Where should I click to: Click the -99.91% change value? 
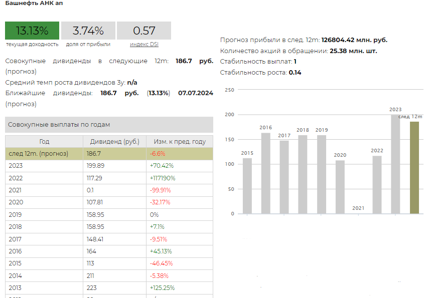tap(160, 190)
